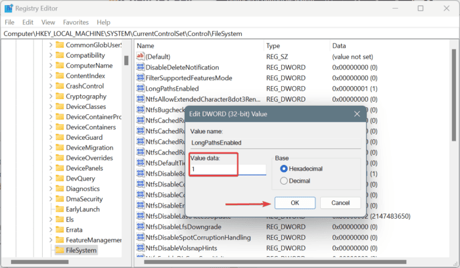Click the (value not set) data cell
Screen dimensions: 460x268
(x=352, y=56)
